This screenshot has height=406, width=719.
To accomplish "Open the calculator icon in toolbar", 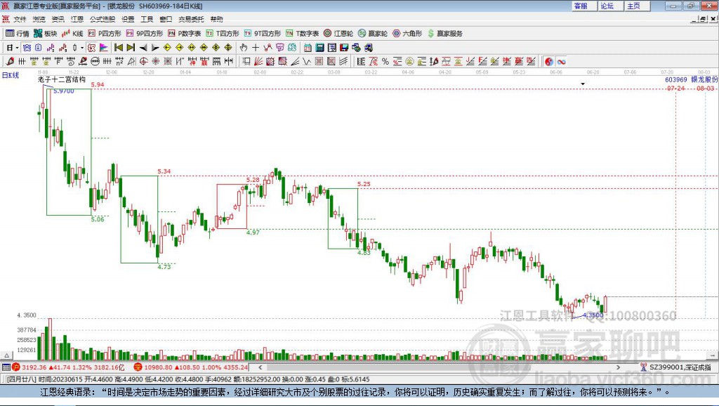I will (320, 48).
